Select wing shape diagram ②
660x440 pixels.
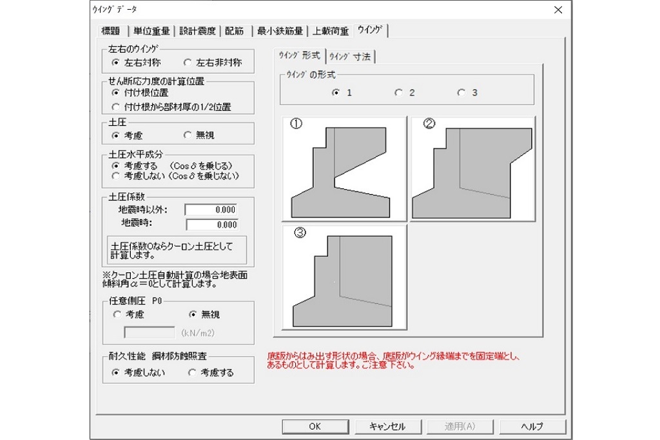[x=471, y=168]
